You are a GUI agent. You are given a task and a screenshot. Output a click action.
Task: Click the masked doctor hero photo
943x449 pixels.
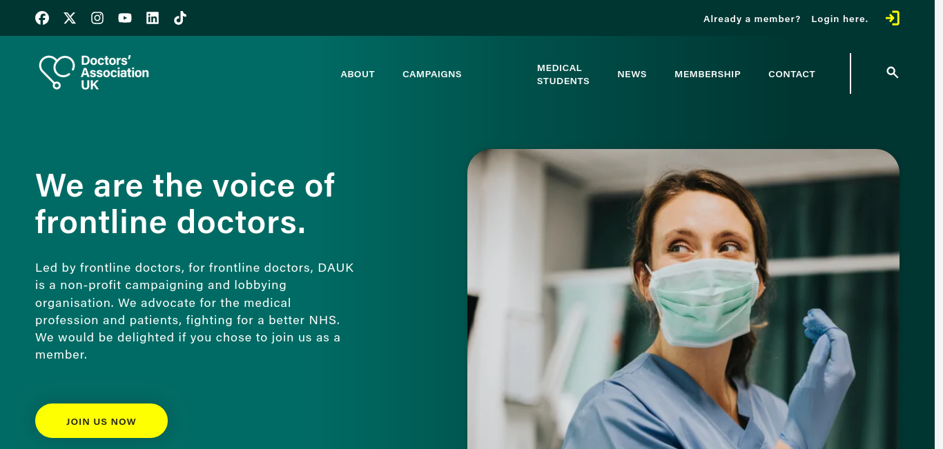pos(683,299)
